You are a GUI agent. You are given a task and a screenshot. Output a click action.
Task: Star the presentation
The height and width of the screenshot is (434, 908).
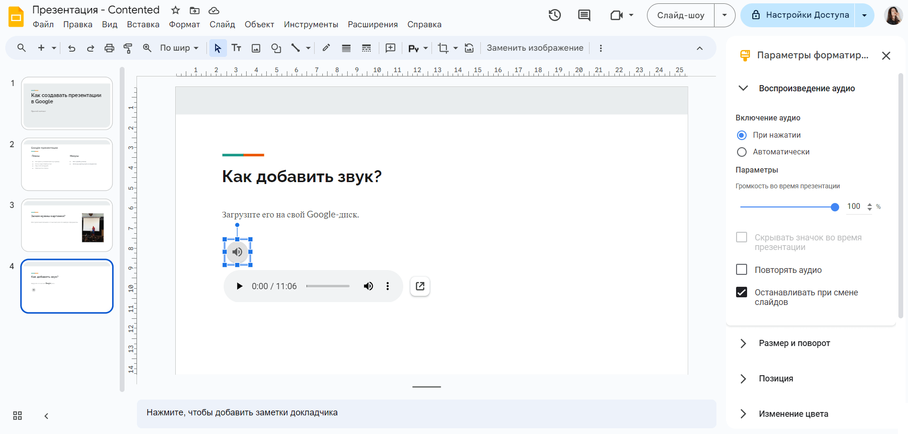(x=176, y=10)
